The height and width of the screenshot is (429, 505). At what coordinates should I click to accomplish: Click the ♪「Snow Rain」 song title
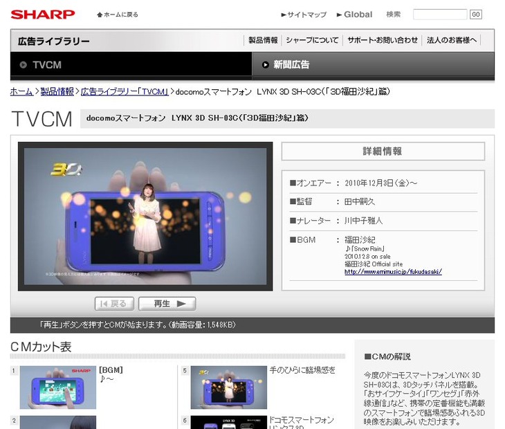click(x=365, y=248)
